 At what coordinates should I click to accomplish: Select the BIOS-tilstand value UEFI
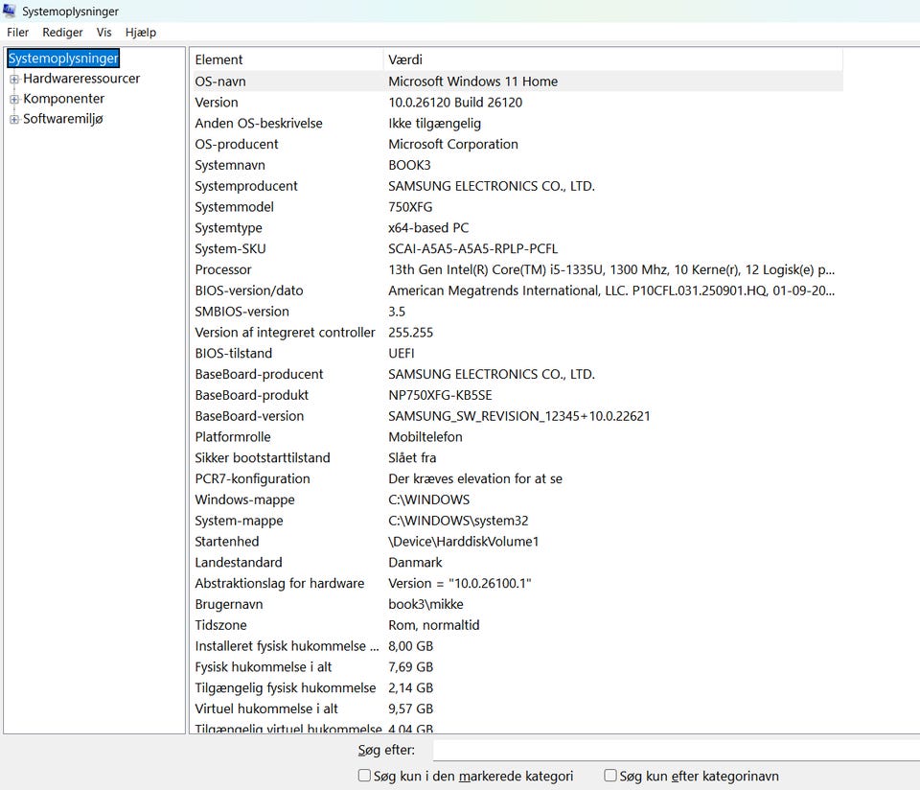pos(402,354)
